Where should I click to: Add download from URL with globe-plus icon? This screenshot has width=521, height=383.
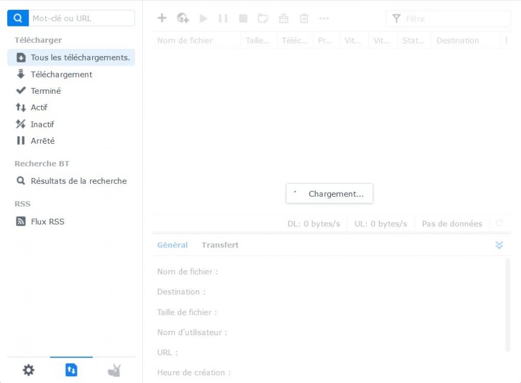[x=183, y=18]
